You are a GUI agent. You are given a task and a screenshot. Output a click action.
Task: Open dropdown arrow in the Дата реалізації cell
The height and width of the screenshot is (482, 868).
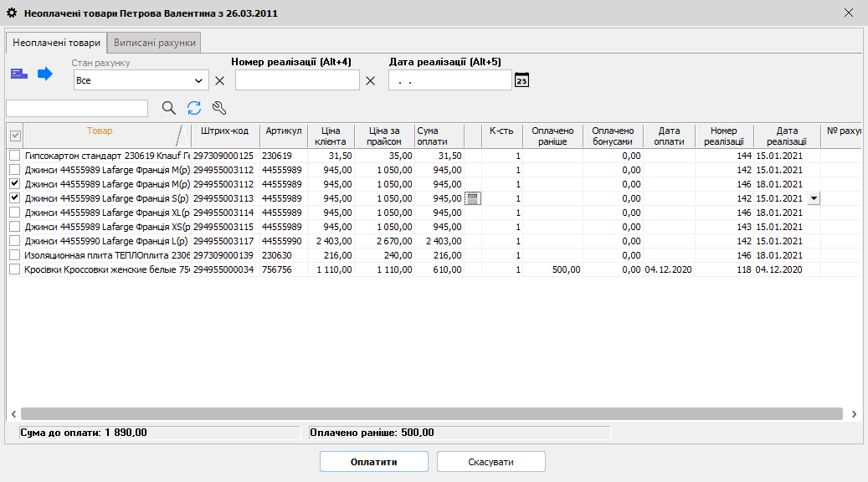(814, 198)
